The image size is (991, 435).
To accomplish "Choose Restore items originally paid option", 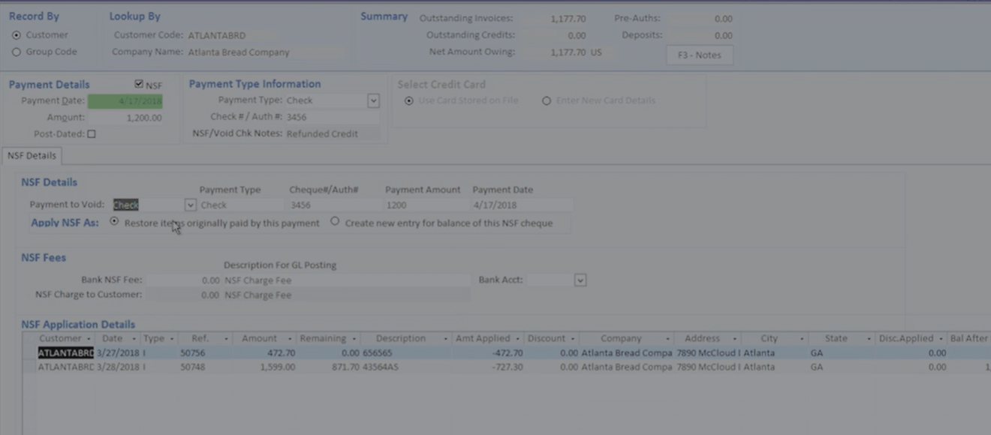I will (x=114, y=222).
